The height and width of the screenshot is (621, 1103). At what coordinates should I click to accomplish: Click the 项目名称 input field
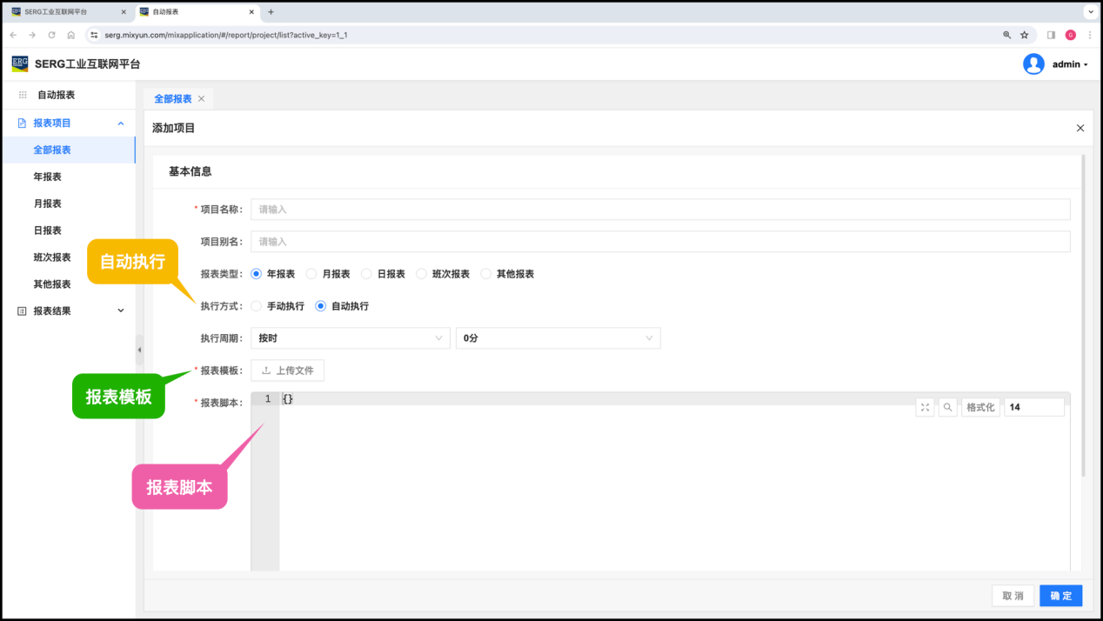(659, 210)
